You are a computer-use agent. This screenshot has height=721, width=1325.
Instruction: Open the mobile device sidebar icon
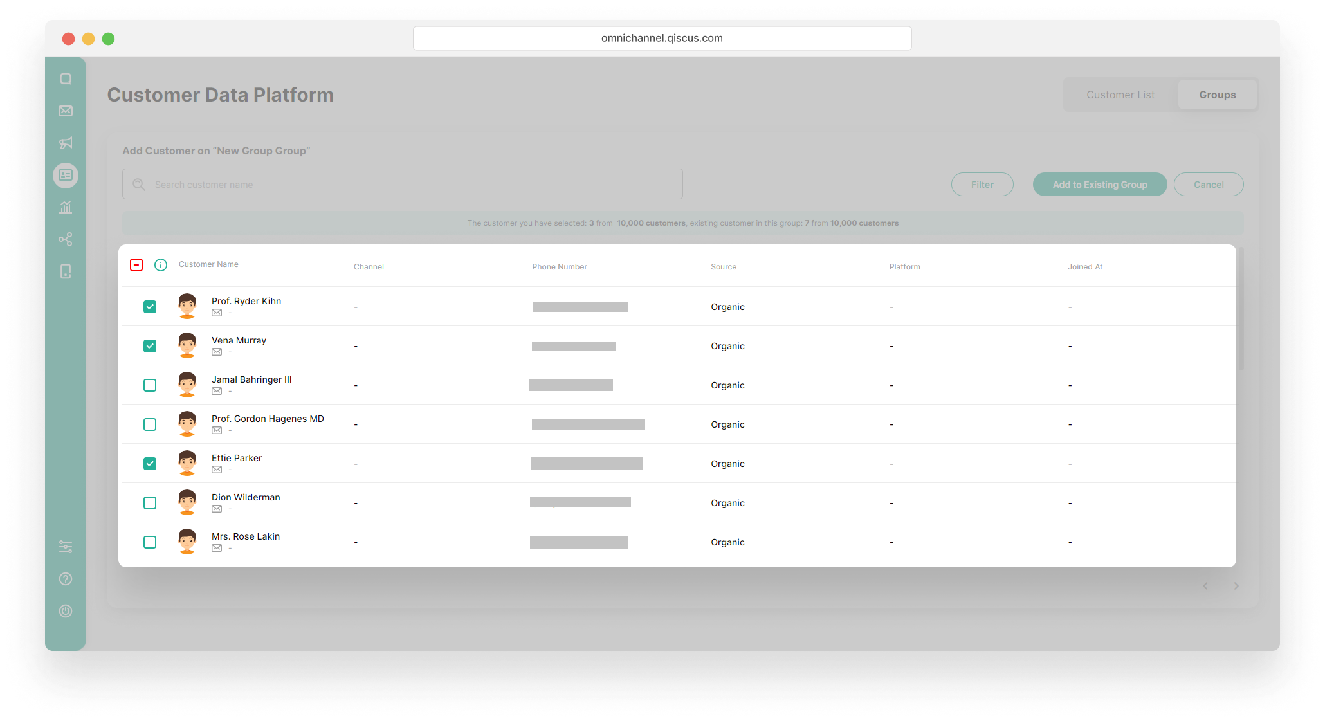coord(66,271)
